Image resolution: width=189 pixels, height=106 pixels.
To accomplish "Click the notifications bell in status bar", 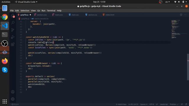I will [x=186, y=104].
